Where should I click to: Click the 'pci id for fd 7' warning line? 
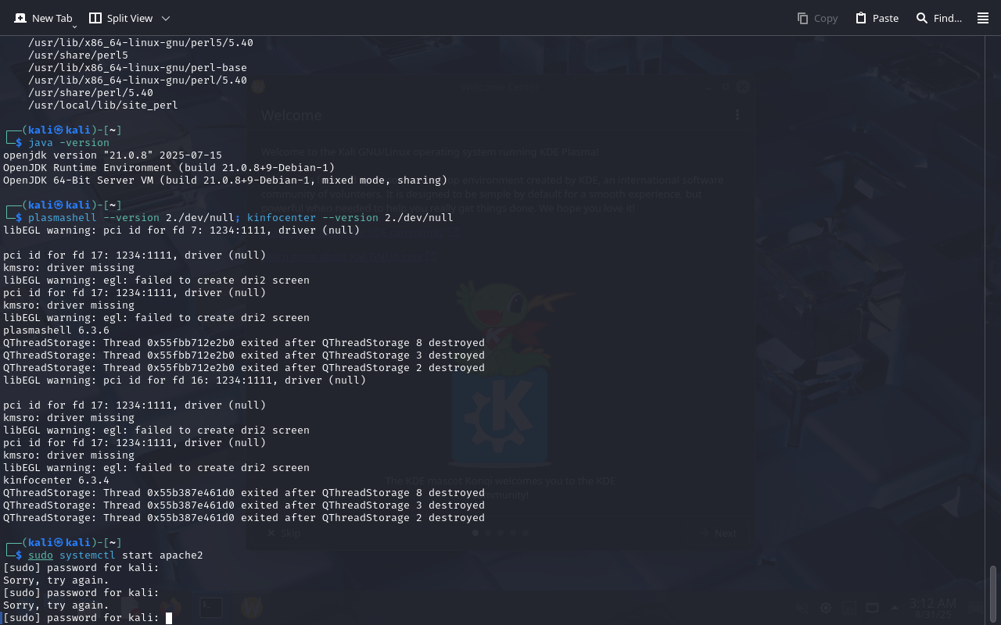[181, 230]
